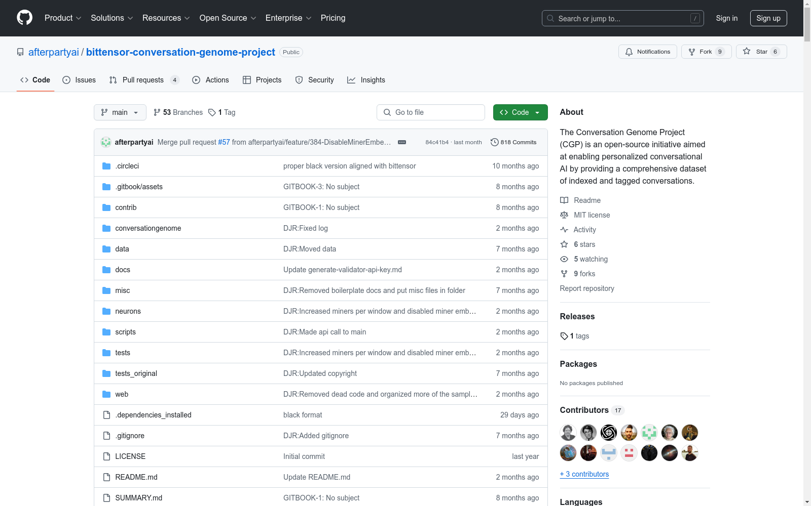
Task: Open the main branch dropdown
Action: [120, 112]
